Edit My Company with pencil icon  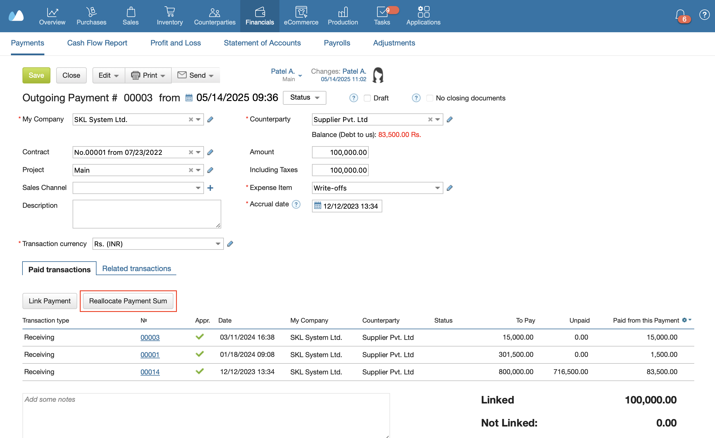210,119
